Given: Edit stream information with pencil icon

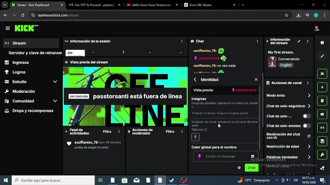Looking at the screenshot, I should 299,41.
